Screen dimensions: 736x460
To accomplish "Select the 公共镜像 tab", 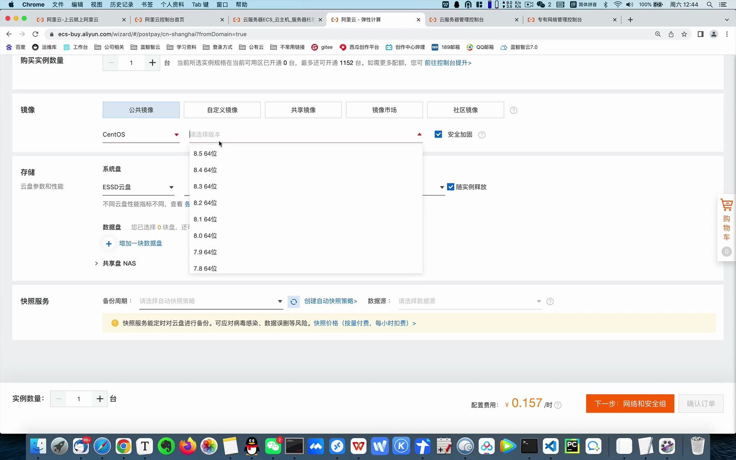I will pyautogui.click(x=141, y=110).
